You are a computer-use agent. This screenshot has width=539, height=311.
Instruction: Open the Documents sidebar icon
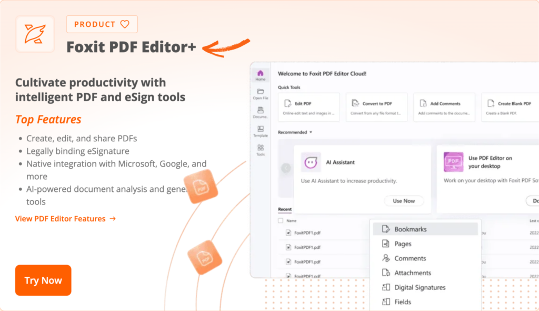[261, 110]
